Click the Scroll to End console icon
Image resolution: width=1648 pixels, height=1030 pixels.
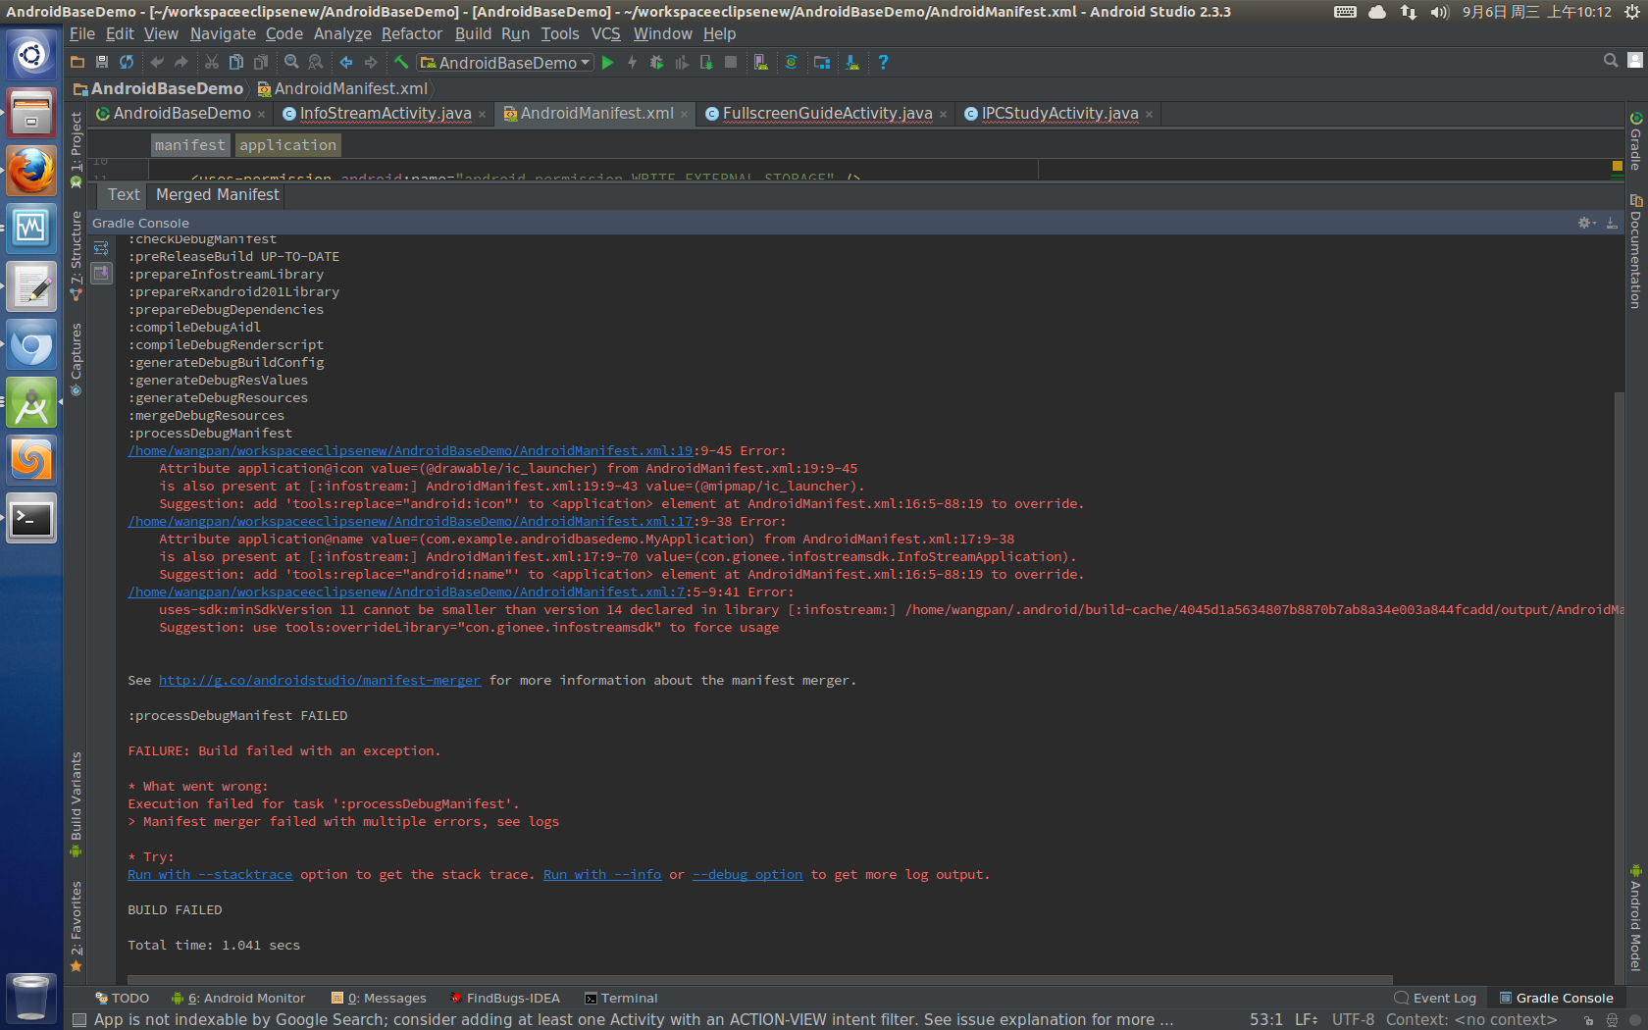tap(101, 274)
